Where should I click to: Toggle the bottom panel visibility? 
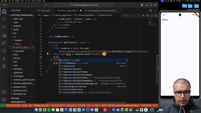pyautogui.click(x=147, y=5)
